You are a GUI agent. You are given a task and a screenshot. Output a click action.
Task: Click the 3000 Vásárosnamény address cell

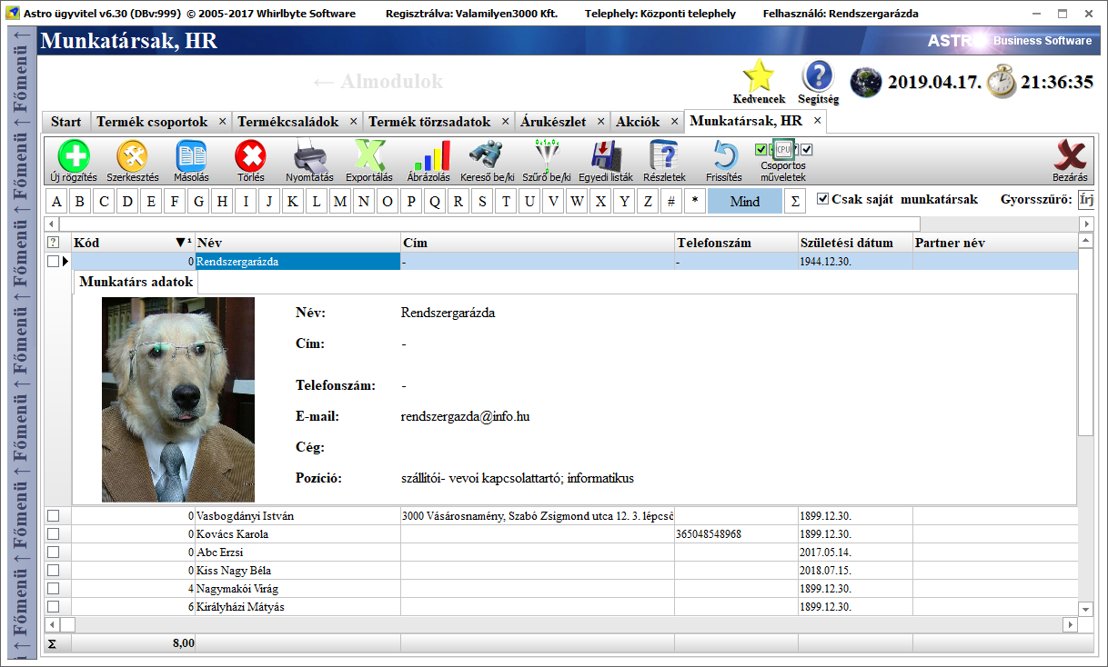coord(538,516)
